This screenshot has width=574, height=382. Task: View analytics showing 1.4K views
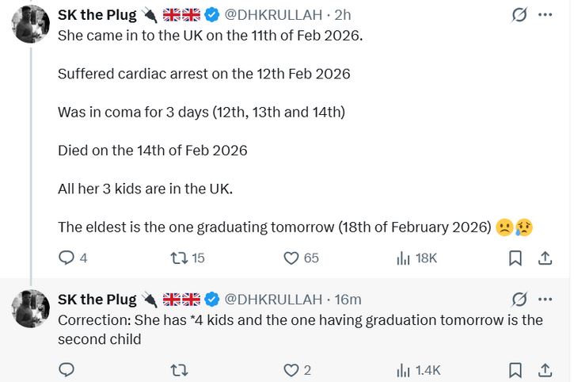pos(403,370)
